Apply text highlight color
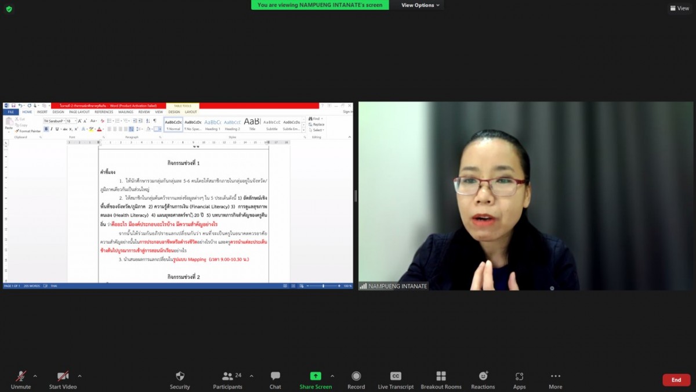 91,129
